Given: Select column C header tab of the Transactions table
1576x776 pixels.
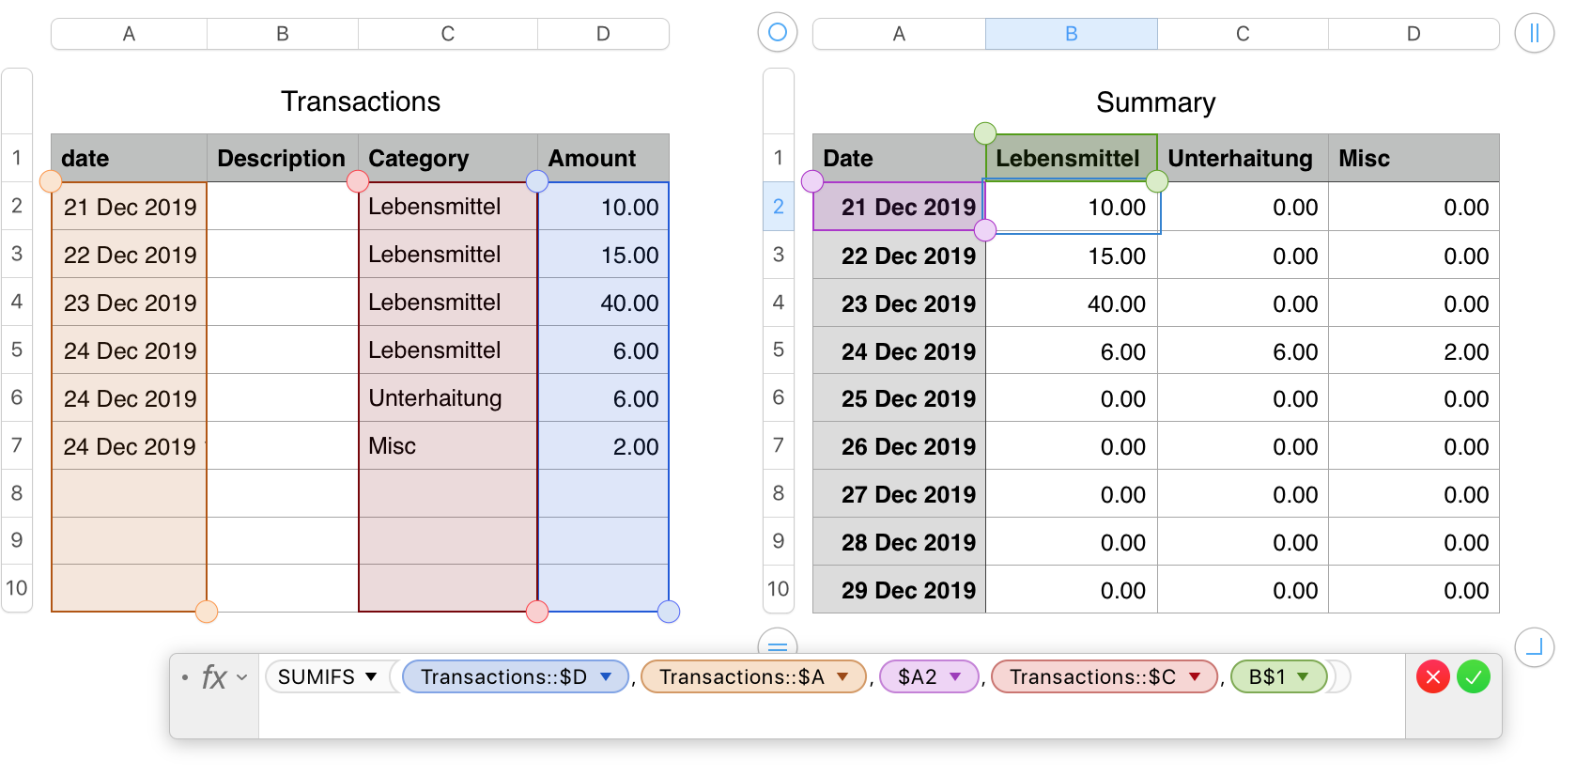Looking at the screenshot, I should tap(447, 34).
